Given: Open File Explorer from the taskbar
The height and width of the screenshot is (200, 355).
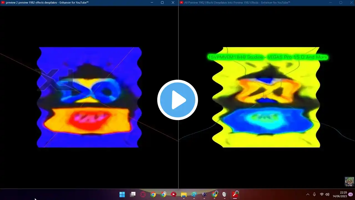Looking at the screenshot, I should click(x=184, y=194).
